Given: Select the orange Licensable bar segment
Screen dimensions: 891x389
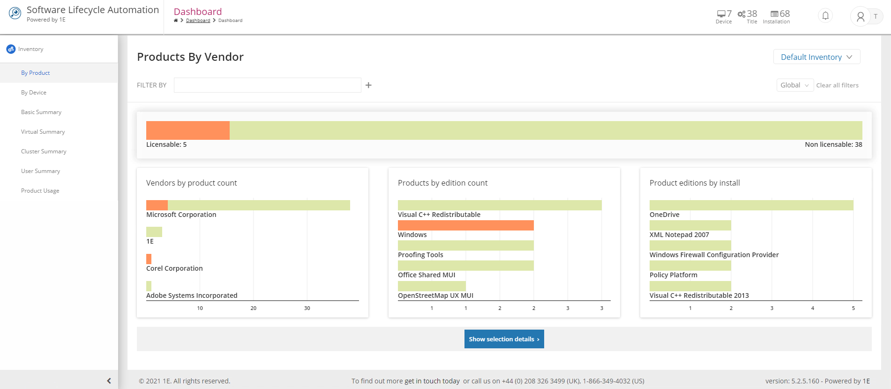Looking at the screenshot, I should click(187, 130).
